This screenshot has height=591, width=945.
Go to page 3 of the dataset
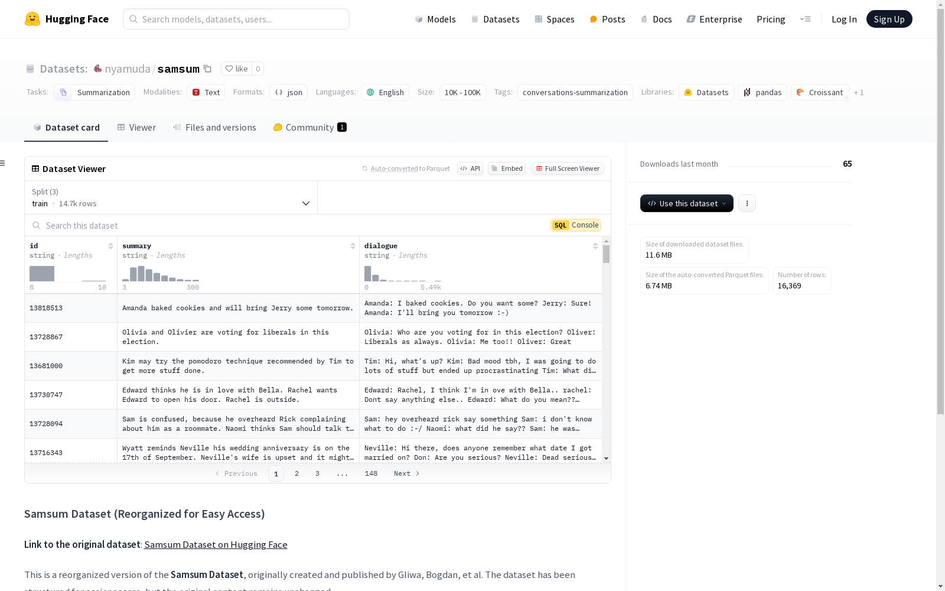click(317, 473)
